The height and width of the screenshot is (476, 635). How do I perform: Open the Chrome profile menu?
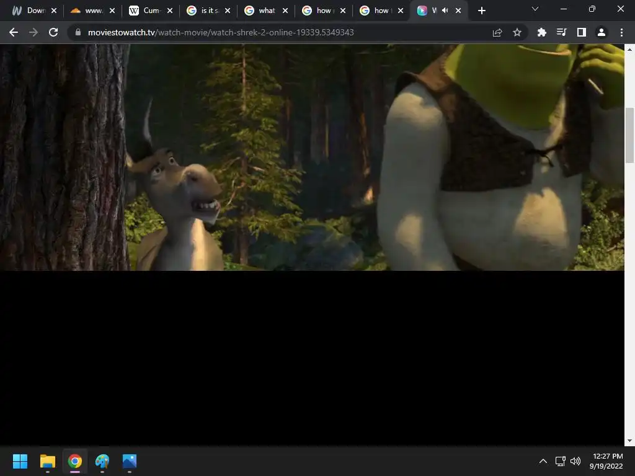point(602,32)
